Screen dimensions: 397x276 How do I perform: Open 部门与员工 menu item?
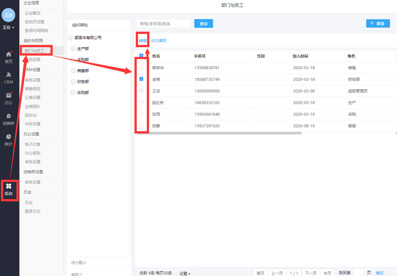pos(35,51)
